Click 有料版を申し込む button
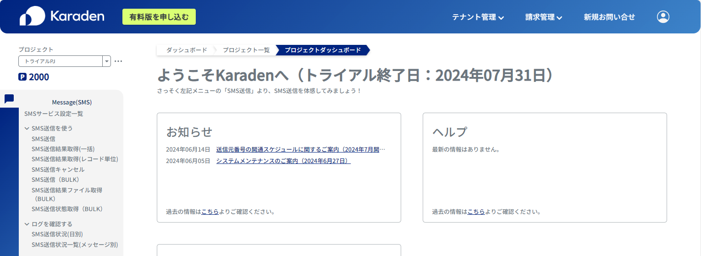Viewport: 701px width, 256px height. [159, 17]
